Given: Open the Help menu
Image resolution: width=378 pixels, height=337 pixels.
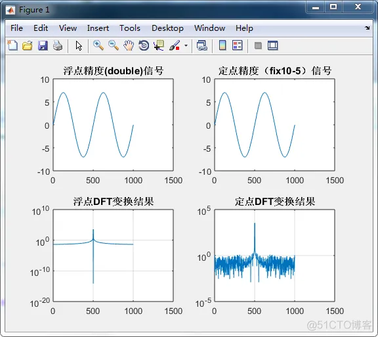Looking at the screenshot, I should pos(244,28).
